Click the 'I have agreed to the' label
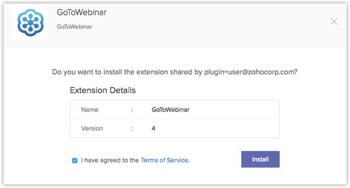 [x=110, y=160]
